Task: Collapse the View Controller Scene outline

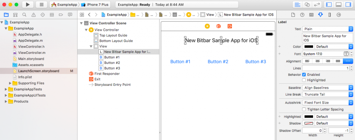Action: tap(81, 23)
